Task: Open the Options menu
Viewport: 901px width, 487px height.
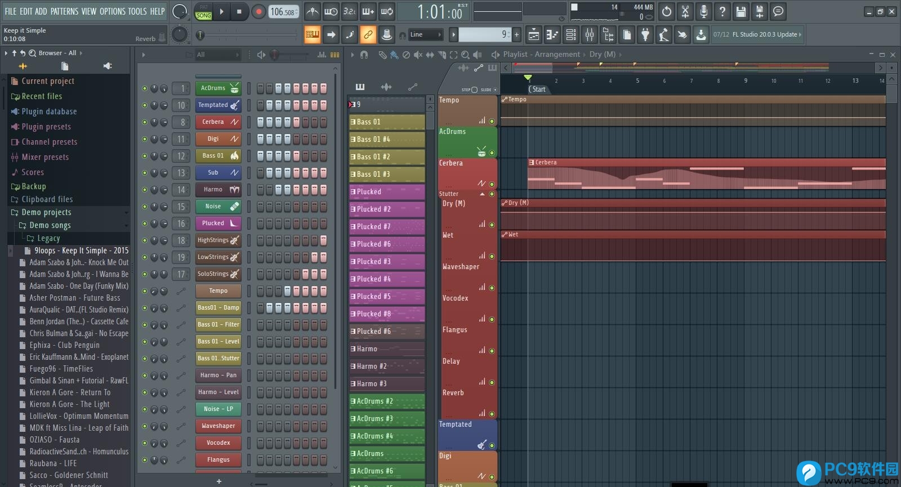Action: tap(113, 11)
